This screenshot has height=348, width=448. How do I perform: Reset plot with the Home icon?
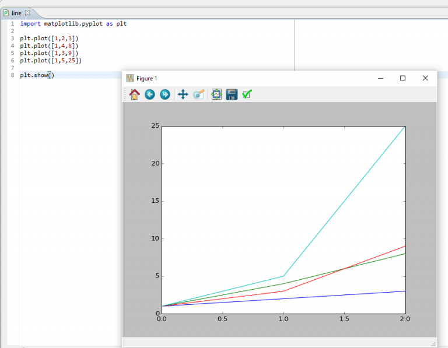click(135, 94)
